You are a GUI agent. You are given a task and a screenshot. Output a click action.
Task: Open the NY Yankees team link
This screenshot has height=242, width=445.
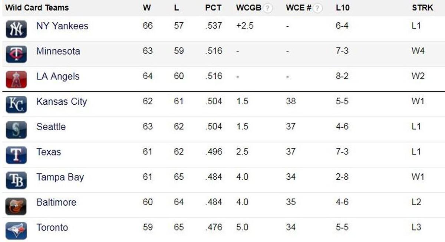62,26
